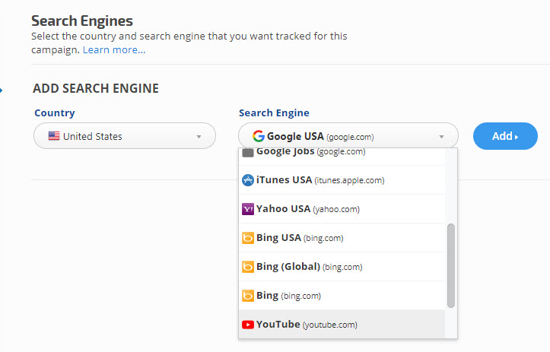Click the Bing (Global) orange icon

pos(247,267)
